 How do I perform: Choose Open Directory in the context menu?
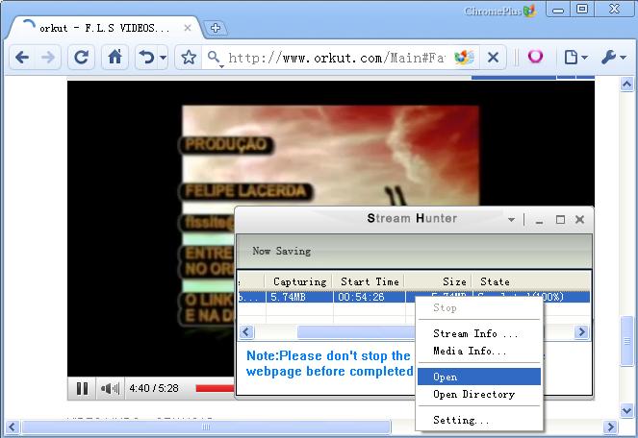479,394
